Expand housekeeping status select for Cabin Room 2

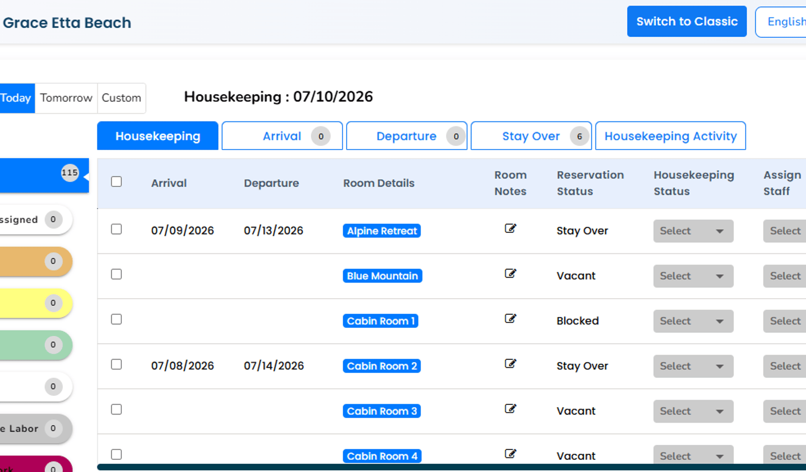pos(693,366)
